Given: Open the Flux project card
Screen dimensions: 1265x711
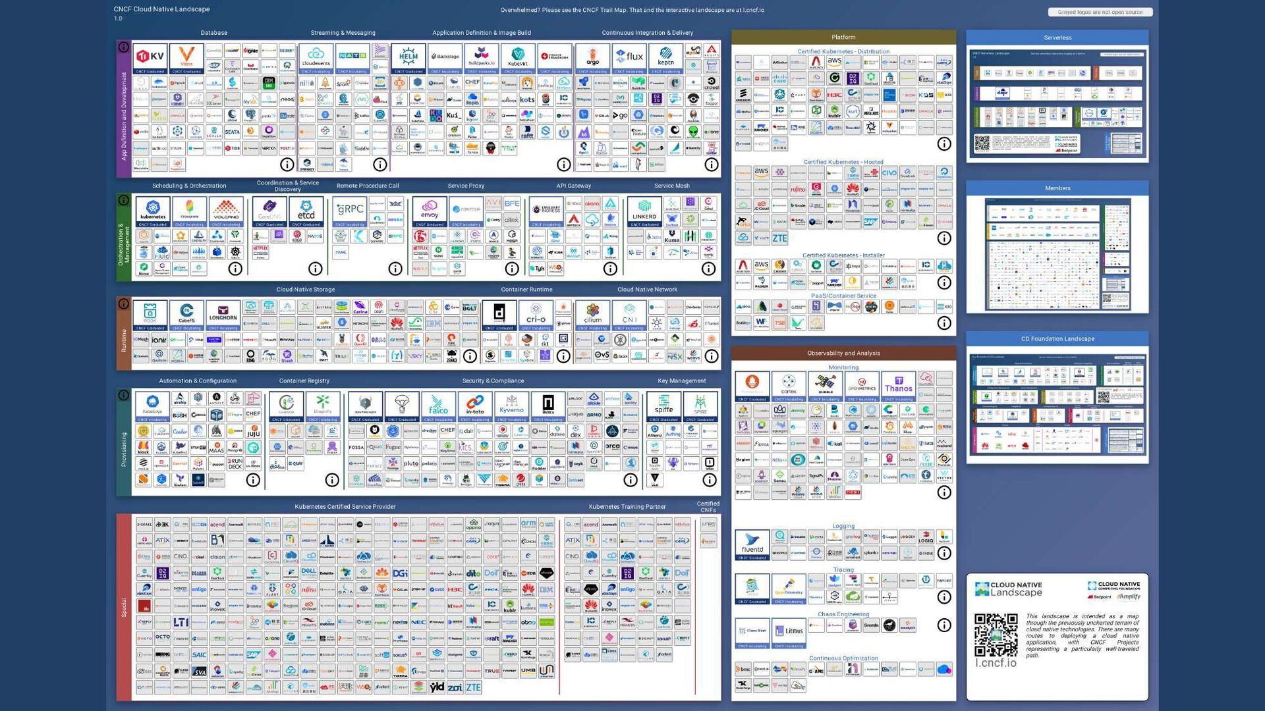Looking at the screenshot, I should tap(629, 59).
